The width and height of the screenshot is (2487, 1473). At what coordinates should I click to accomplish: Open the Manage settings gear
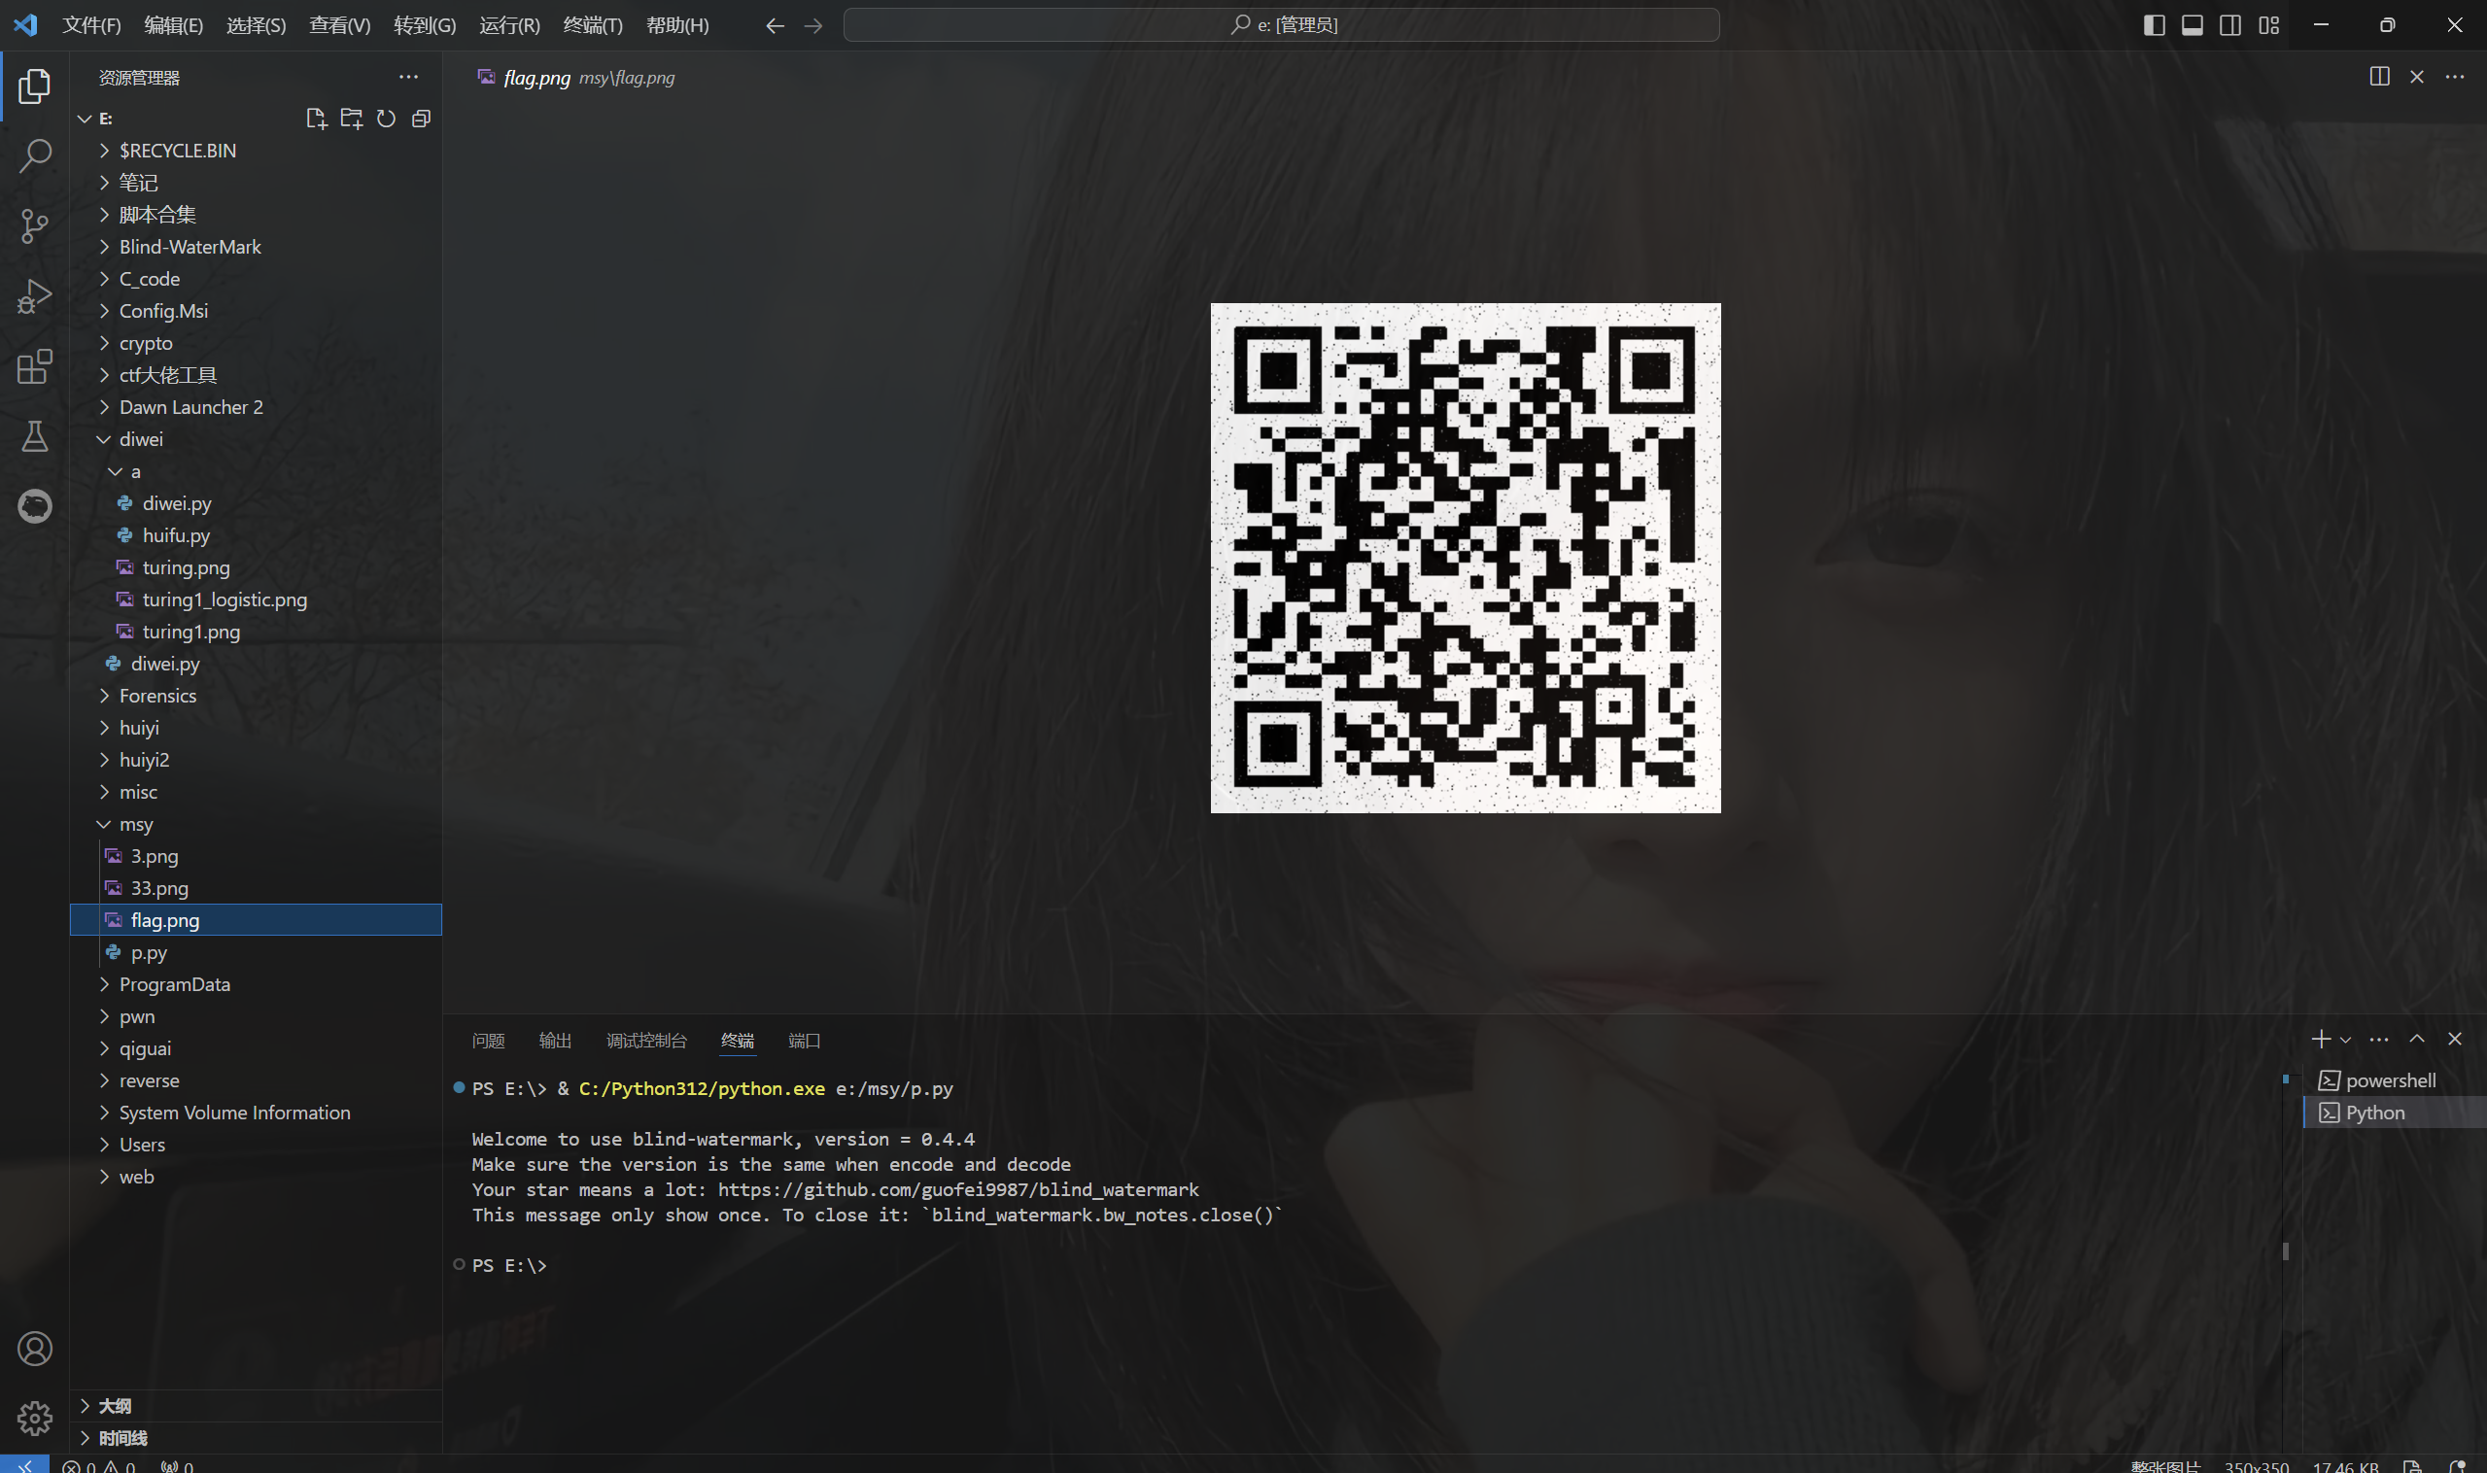pyautogui.click(x=35, y=1419)
